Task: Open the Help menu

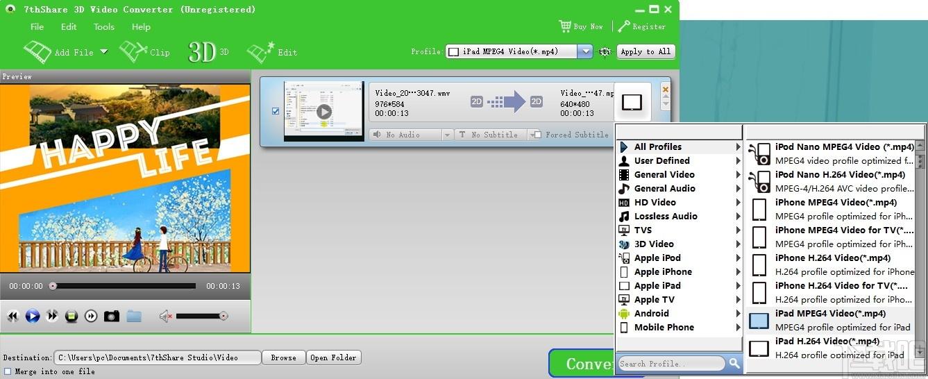Action: [x=141, y=26]
